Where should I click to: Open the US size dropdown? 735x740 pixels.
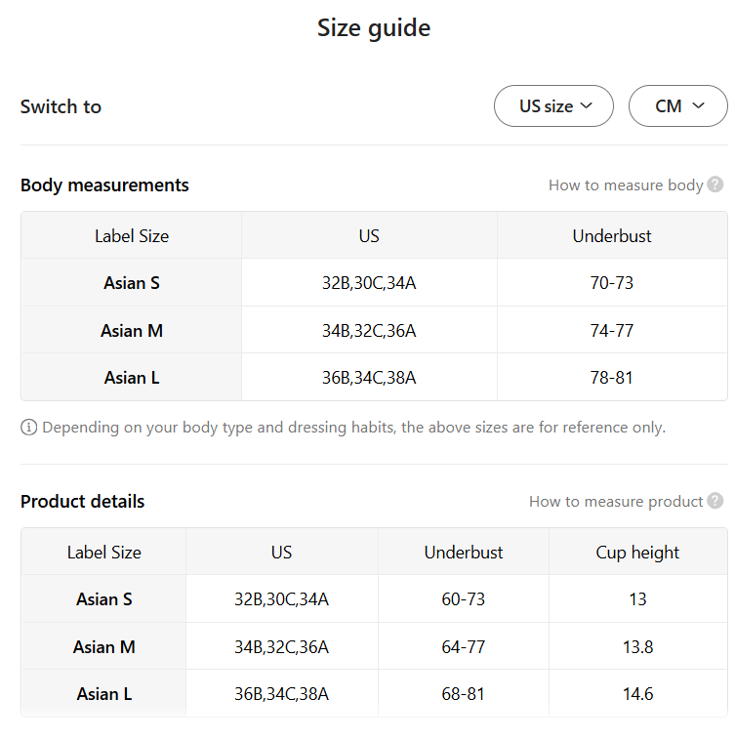pyautogui.click(x=553, y=106)
